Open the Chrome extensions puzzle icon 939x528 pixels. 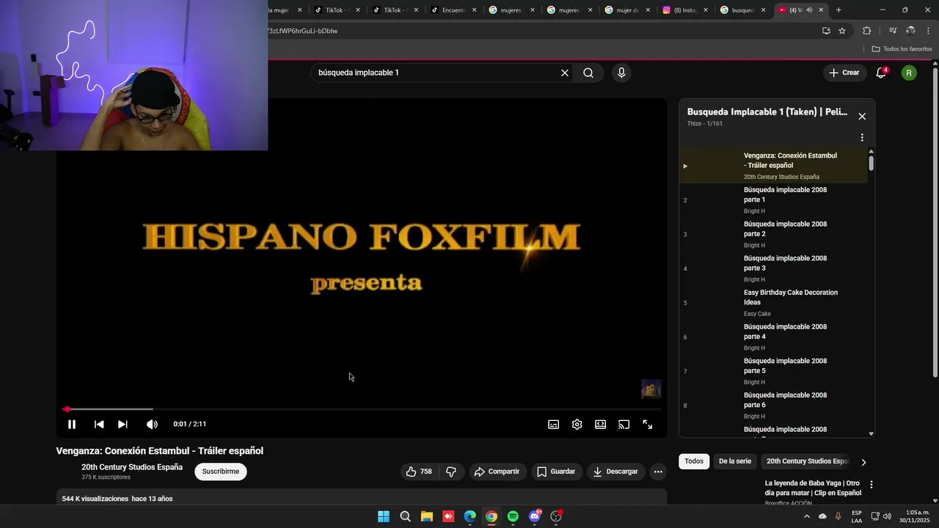866,31
